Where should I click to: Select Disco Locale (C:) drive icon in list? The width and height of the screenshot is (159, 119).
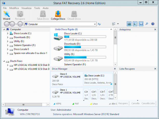(x=58, y=37)
